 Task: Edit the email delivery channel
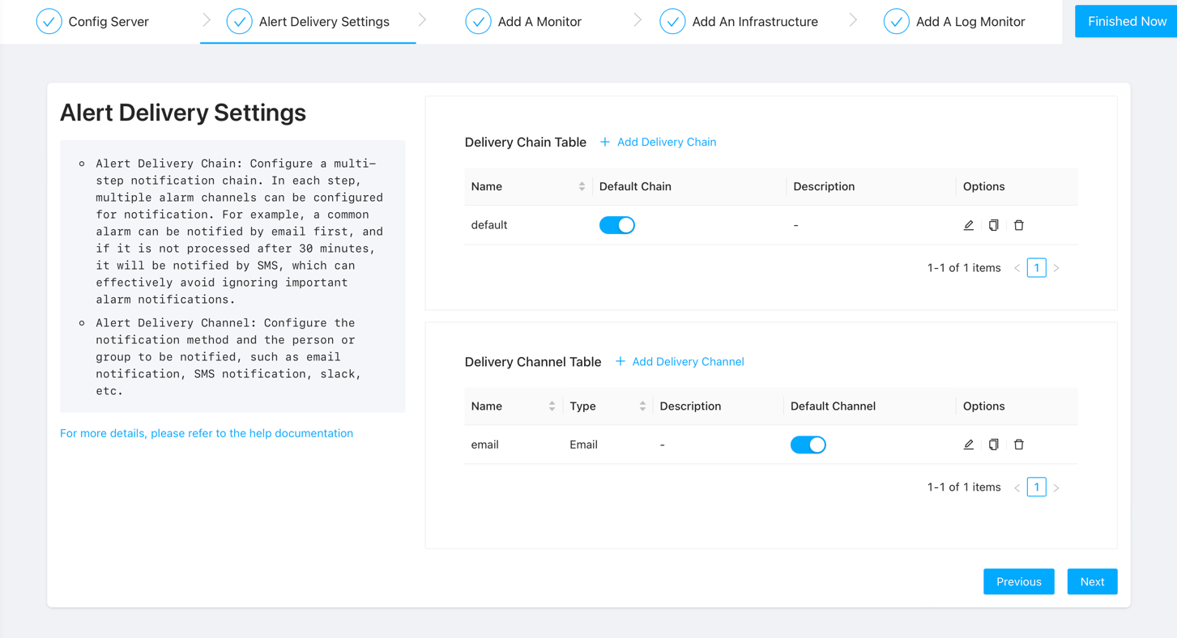click(968, 444)
